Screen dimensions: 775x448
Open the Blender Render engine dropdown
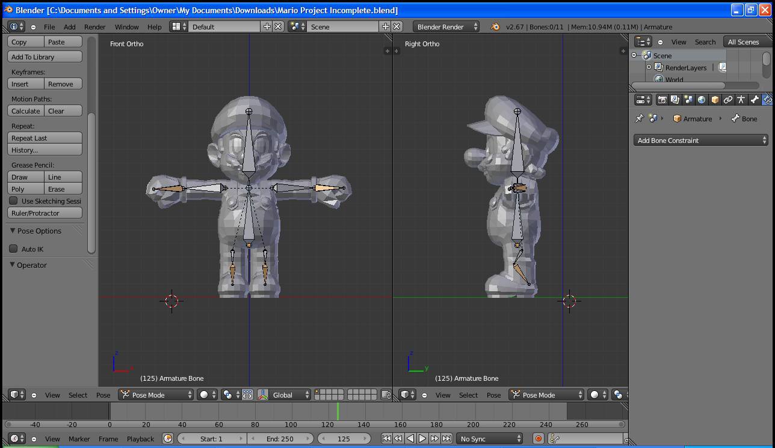pyautogui.click(x=446, y=26)
